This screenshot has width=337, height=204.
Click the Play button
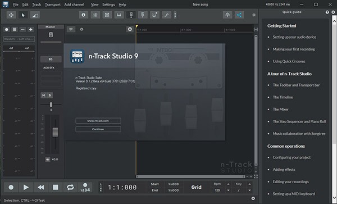pos(26,188)
